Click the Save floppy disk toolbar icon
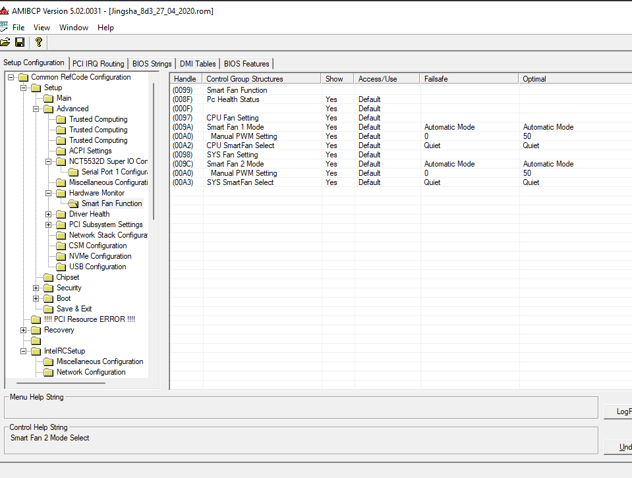632x478 pixels. (x=20, y=42)
